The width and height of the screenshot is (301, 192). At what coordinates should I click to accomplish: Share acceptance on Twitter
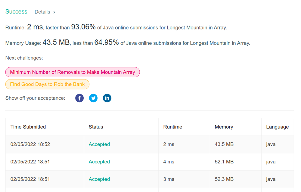point(93,98)
